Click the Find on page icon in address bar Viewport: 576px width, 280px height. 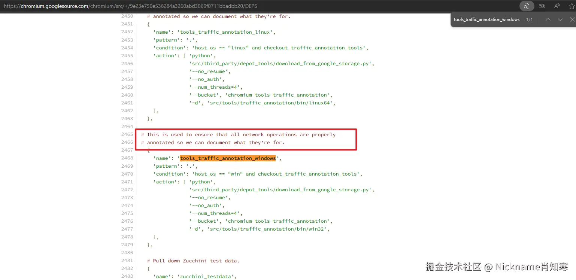point(527,6)
